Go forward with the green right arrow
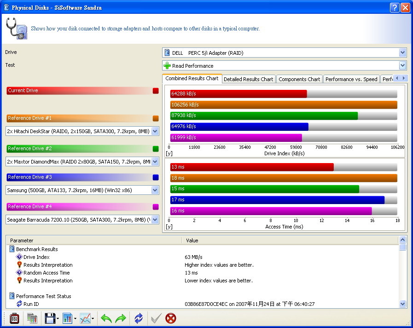The height and width of the screenshot is (328, 413). tap(121, 318)
